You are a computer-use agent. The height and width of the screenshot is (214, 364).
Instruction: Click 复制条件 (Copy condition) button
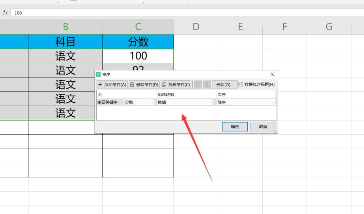(x=176, y=85)
